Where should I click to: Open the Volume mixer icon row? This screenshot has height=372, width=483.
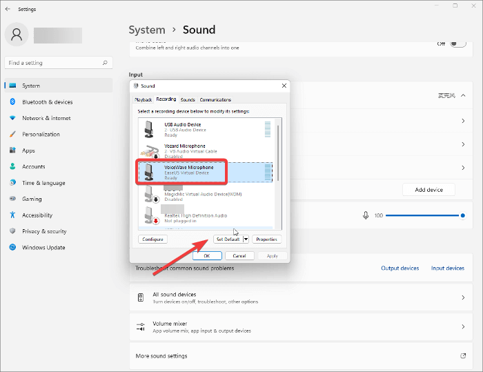[141, 326]
